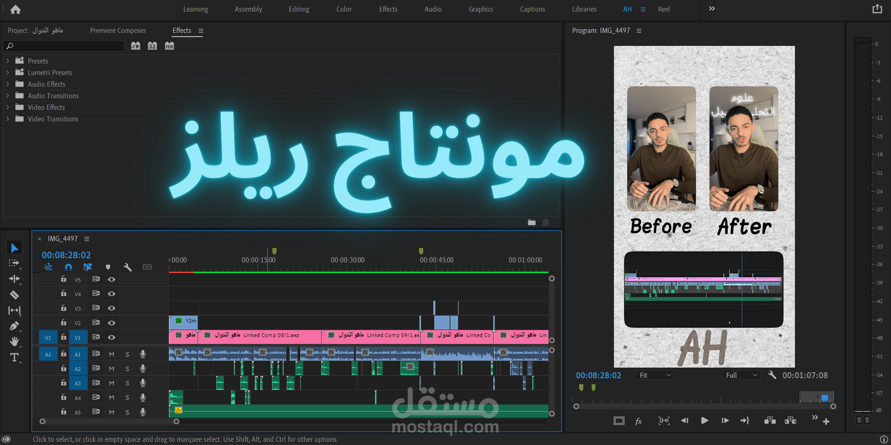Screen dimensions: 891x445
Task: Enable voice-over record on track A3
Action: coord(143,383)
